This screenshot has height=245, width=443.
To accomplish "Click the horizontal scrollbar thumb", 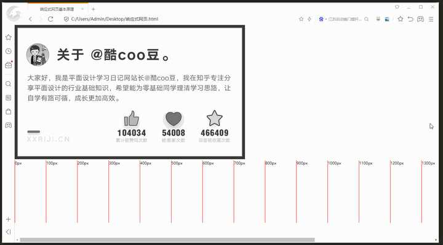I will coord(167,239).
